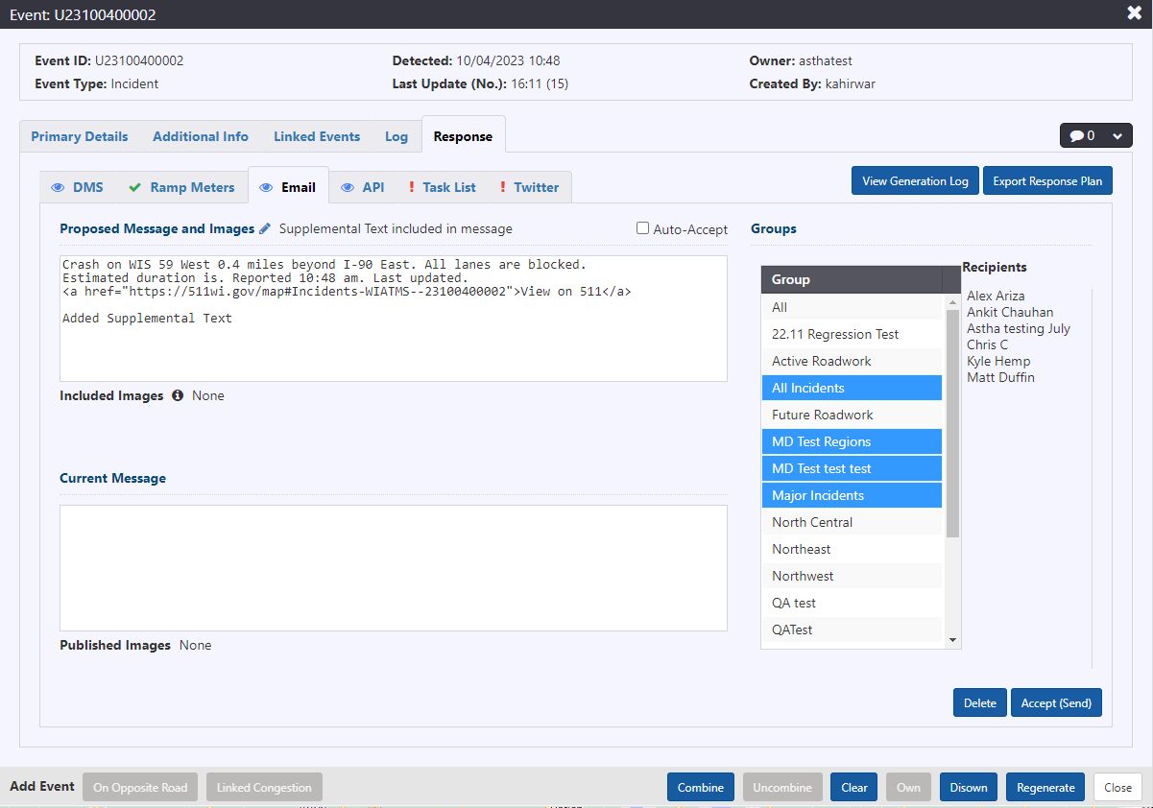
Task: Click the green checkmark on Ramp Meters tab
Action: coord(135,187)
